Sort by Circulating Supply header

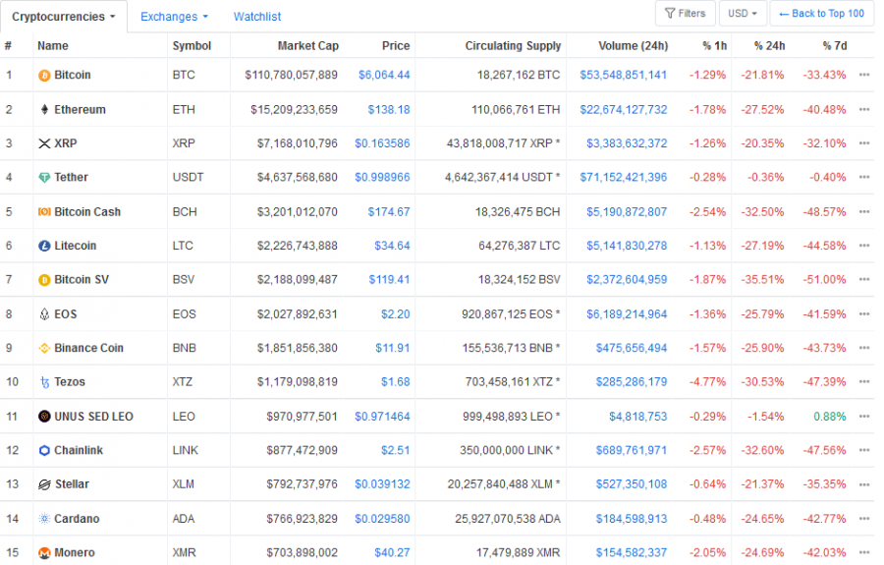pos(513,46)
